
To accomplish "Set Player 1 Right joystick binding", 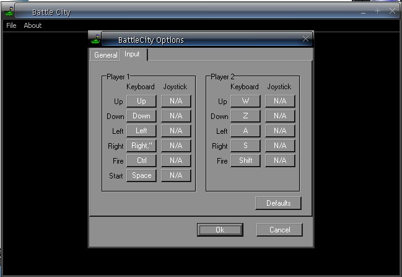I will (176, 146).
